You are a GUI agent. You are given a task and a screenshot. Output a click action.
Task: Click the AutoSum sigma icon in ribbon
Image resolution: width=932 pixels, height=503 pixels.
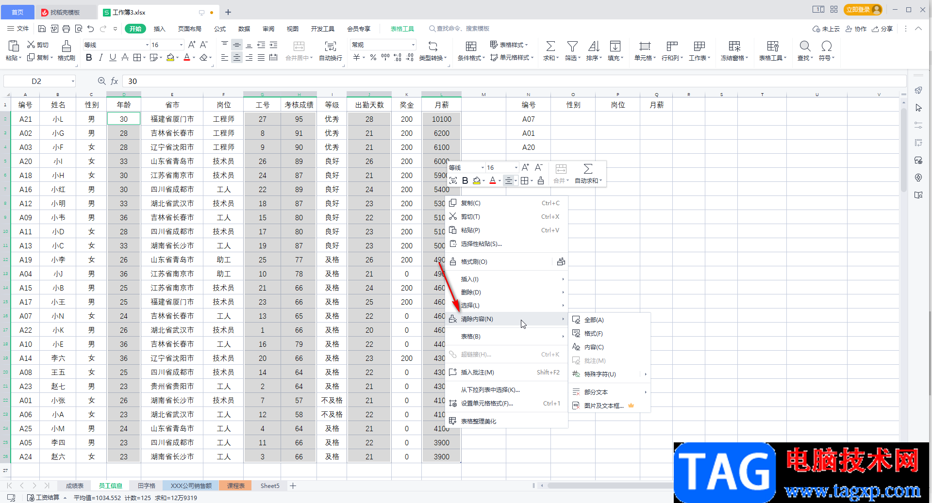click(x=550, y=46)
